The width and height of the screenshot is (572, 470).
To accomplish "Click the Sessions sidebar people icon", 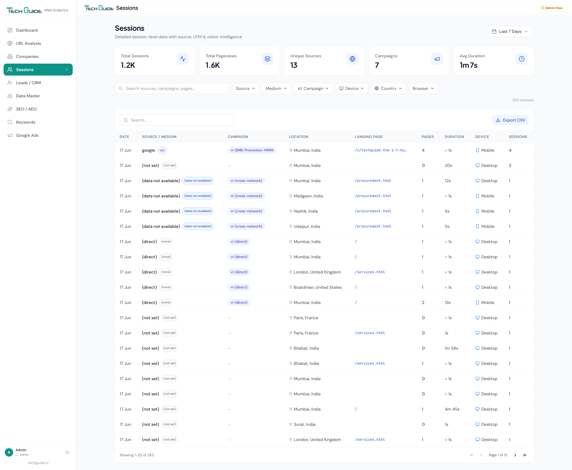I will coord(10,70).
